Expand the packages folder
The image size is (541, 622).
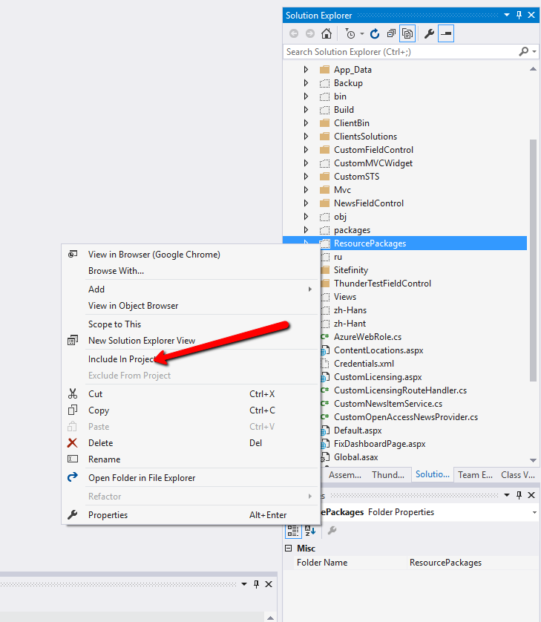pyautogui.click(x=306, y=229)
